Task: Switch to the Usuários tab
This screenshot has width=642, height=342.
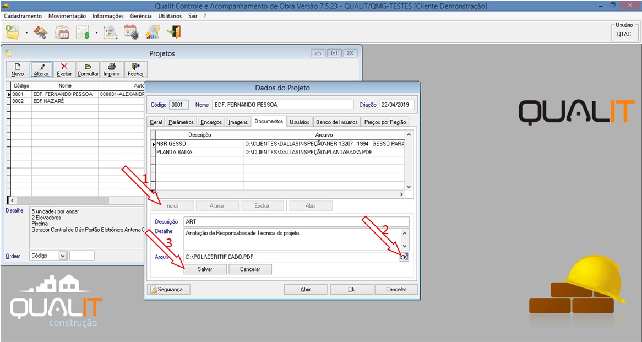Action: click(300, 122)
